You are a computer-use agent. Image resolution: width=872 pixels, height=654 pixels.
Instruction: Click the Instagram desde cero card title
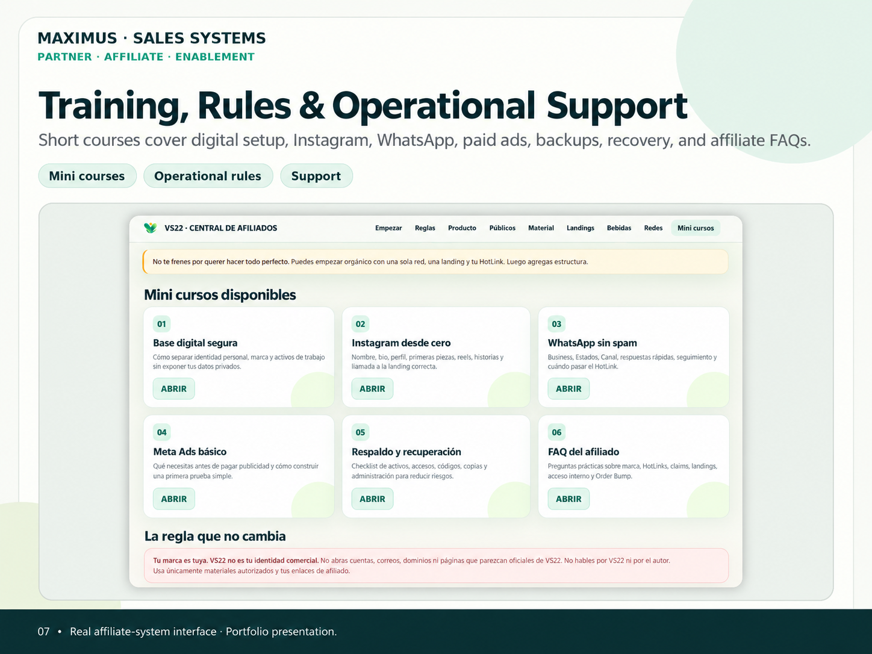coord(401,343)
